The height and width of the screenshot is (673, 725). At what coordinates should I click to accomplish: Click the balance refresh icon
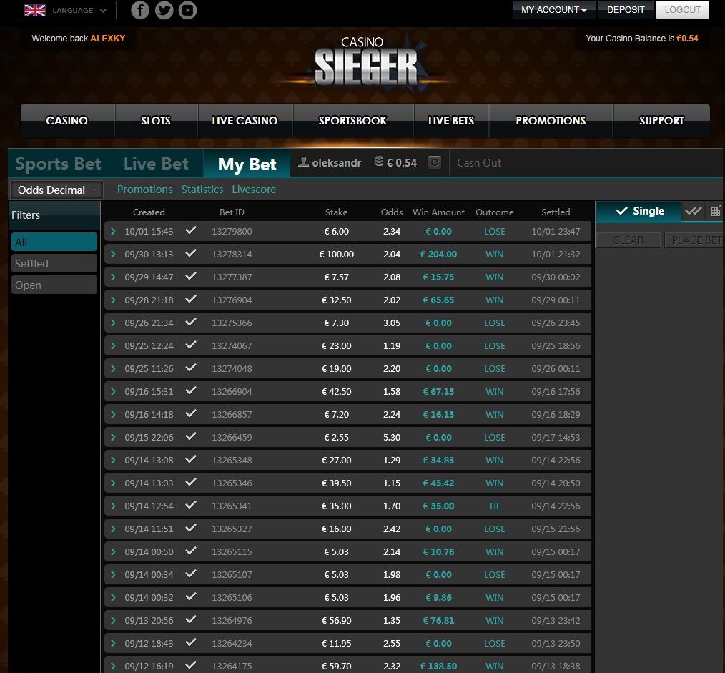pyautogui.click(x=435, y=162)
